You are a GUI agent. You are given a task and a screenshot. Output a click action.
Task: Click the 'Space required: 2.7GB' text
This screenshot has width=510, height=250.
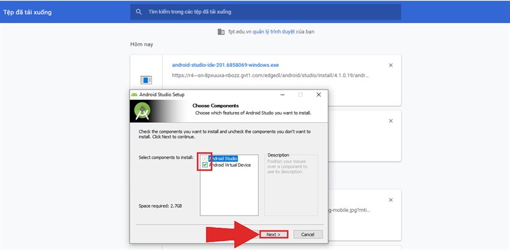(x=160, y=206)
